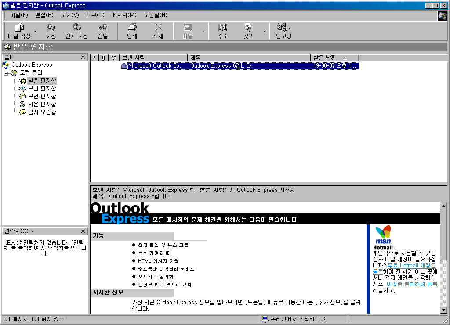Close the 폴더 pane with its X
The image size is (450, 325).
pos(83,58)
